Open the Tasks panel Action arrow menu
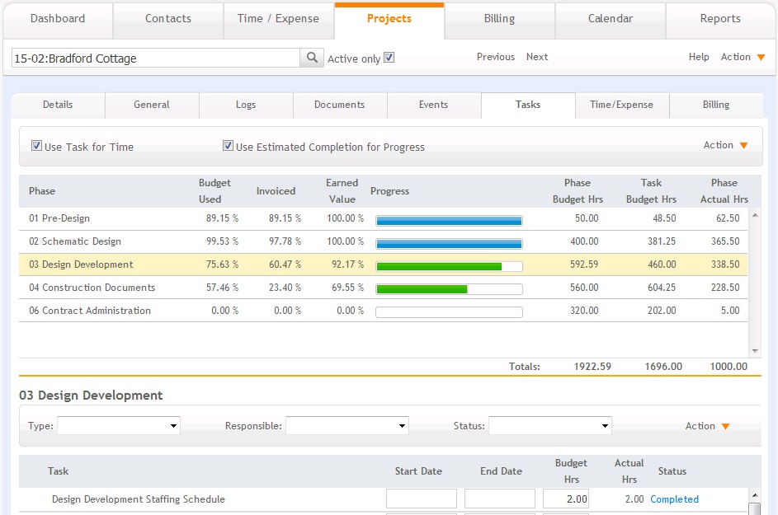Viewport: 778px width, 515px height. pos(744,145)
